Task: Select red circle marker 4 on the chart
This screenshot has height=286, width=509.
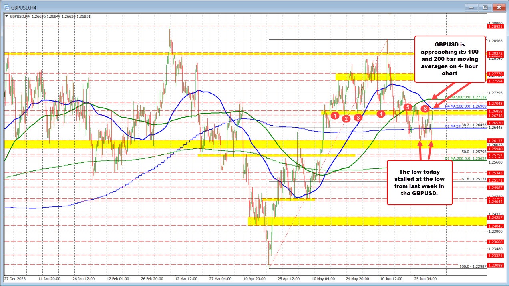Action: (x=380, y=114)
